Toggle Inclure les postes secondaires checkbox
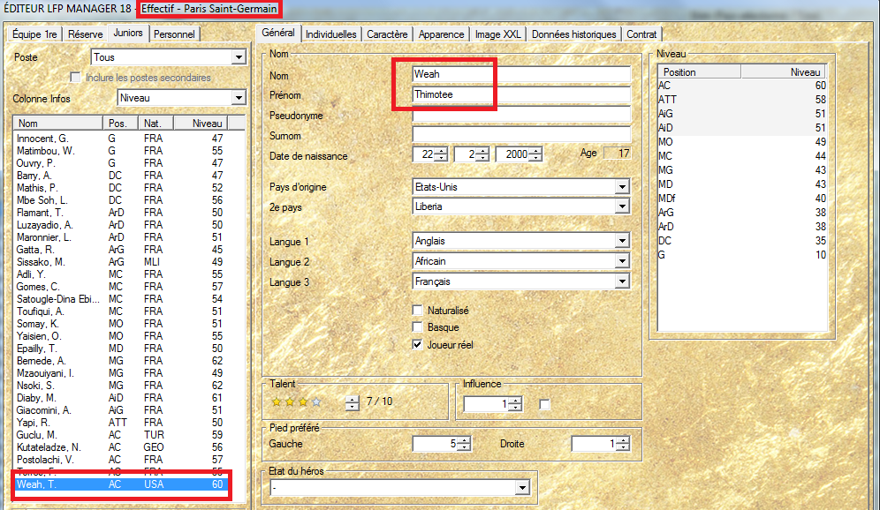 click(x=75, y=78)
